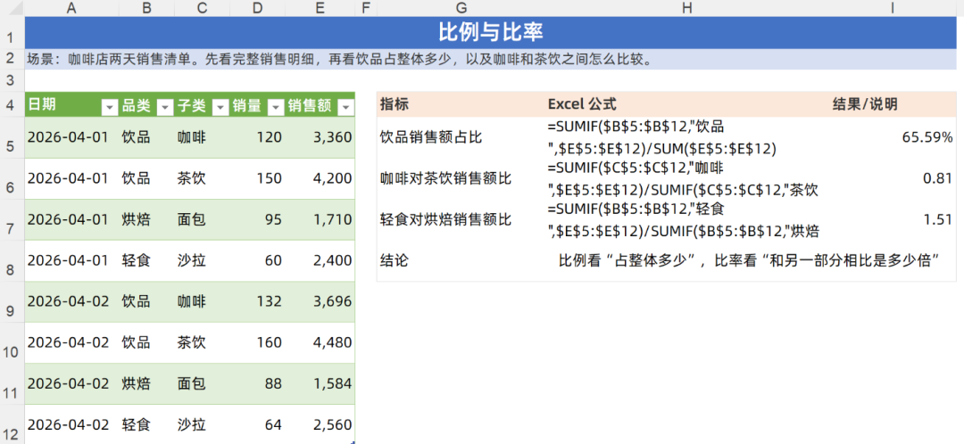Click the 结果/说明 header cell

point(892,104)
